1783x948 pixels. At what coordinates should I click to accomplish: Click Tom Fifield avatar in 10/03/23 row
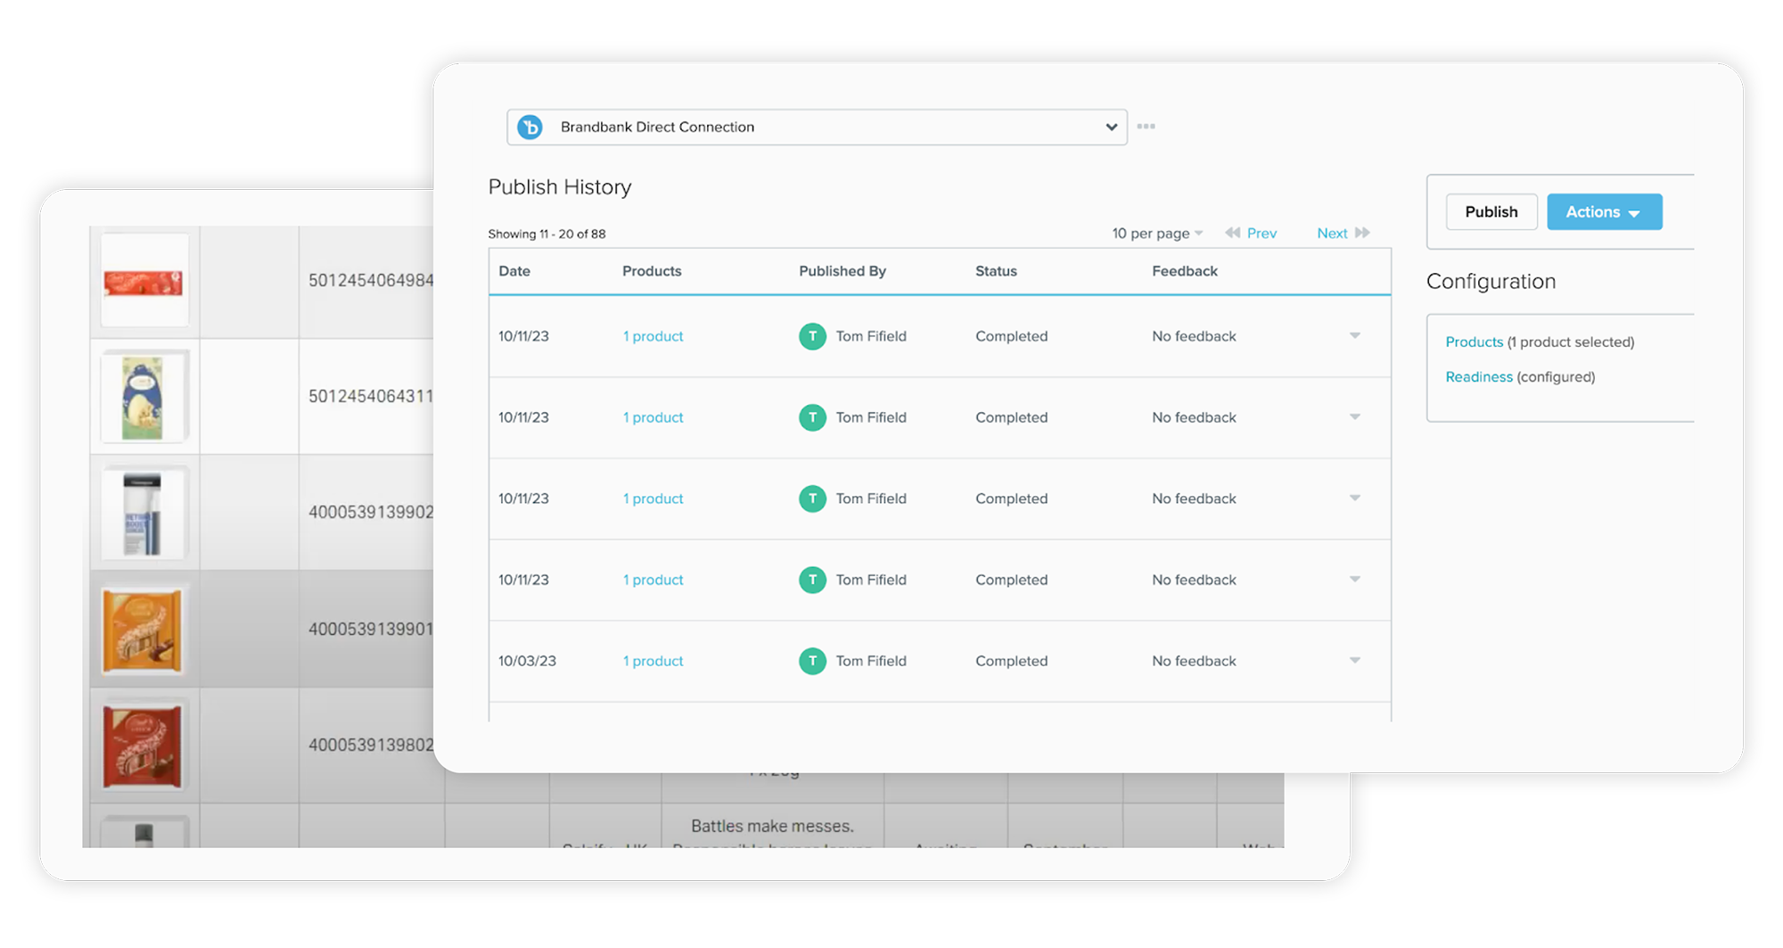[x=812, y=661]
